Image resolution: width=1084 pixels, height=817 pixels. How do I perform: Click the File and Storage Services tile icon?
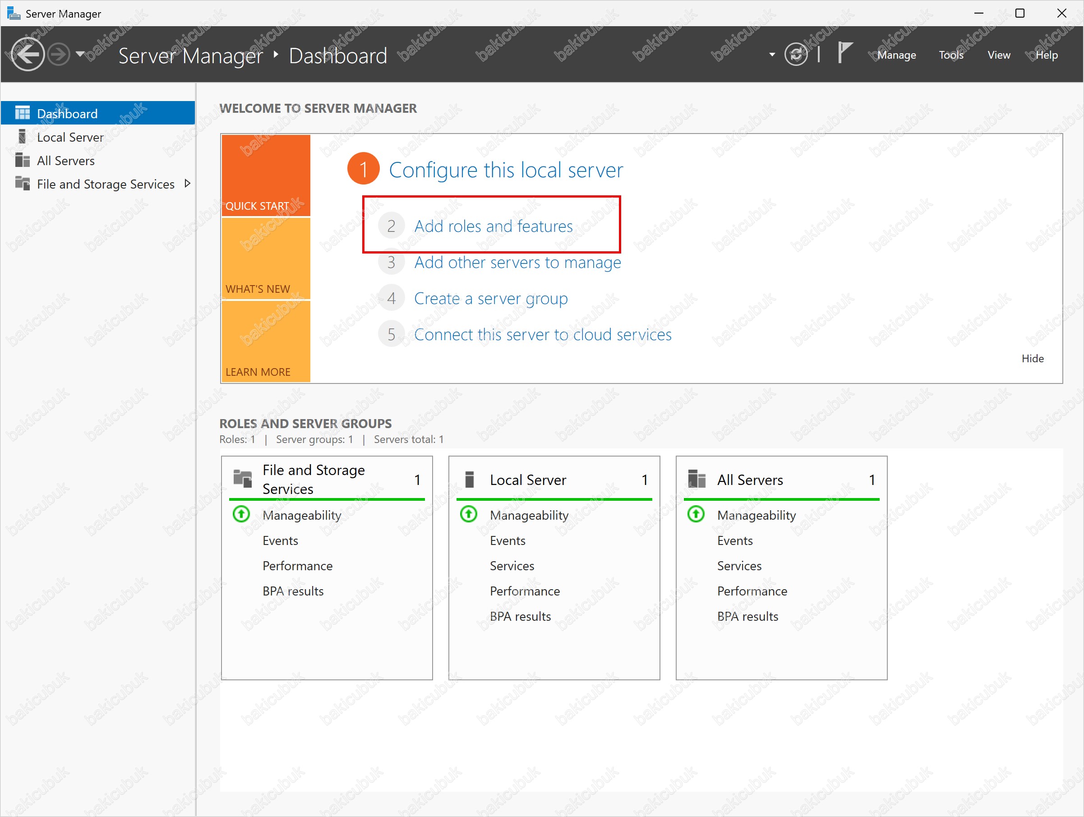point(243,479)
